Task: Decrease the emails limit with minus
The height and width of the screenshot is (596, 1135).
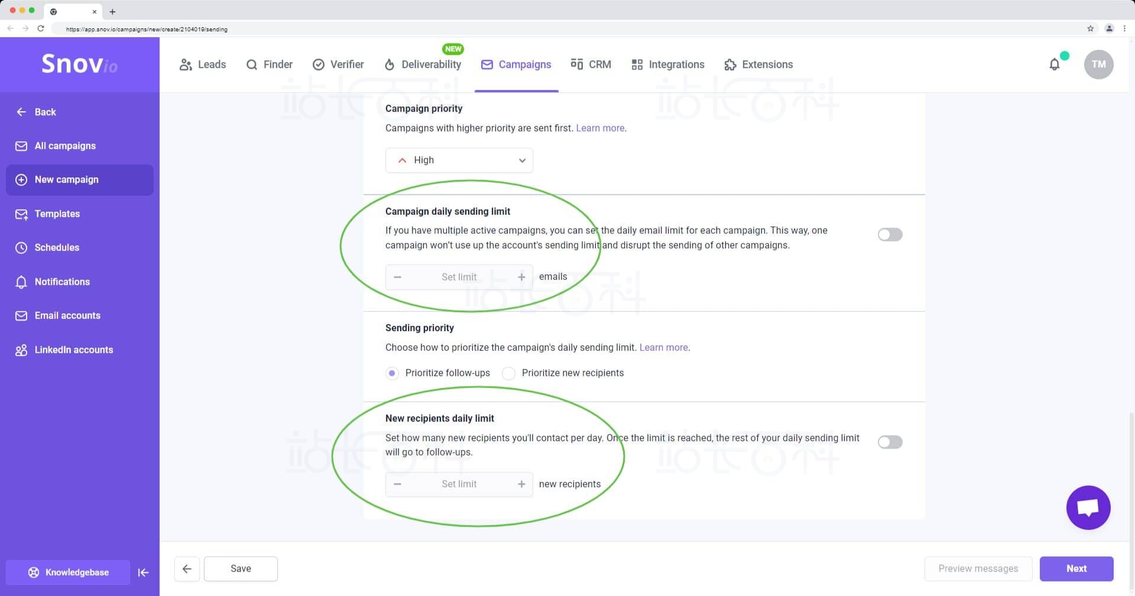Action: click(x=398, y=277)
